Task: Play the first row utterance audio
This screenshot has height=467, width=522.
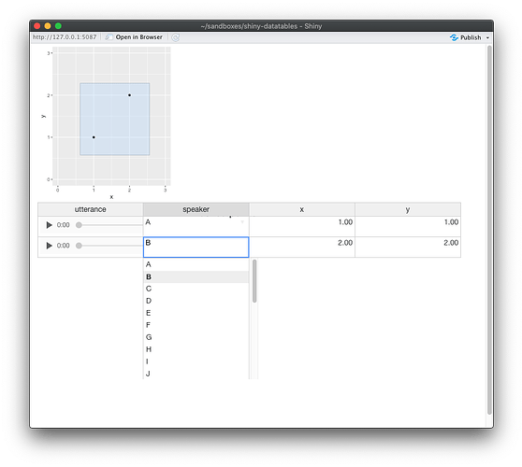Action: (x=50, y=225)
